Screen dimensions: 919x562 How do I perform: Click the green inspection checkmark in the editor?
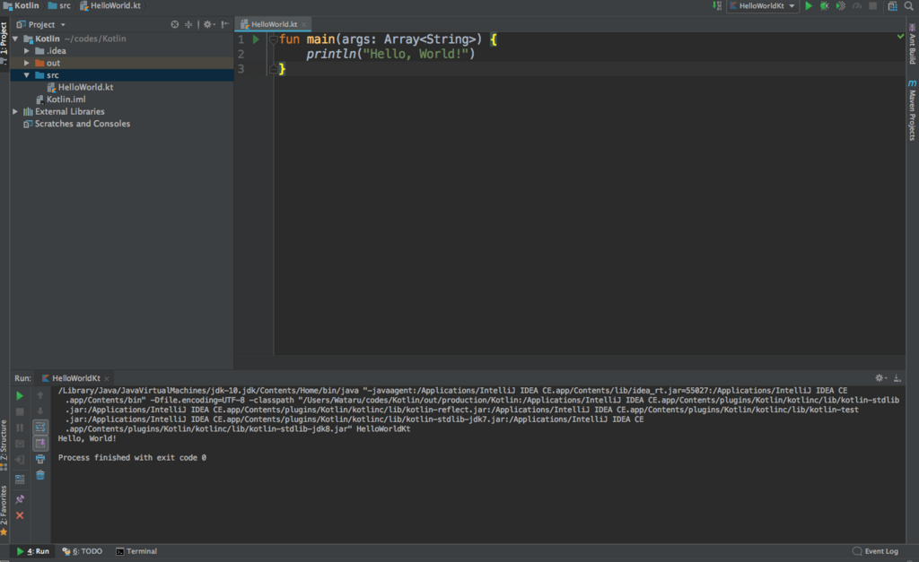click(900, 36)
